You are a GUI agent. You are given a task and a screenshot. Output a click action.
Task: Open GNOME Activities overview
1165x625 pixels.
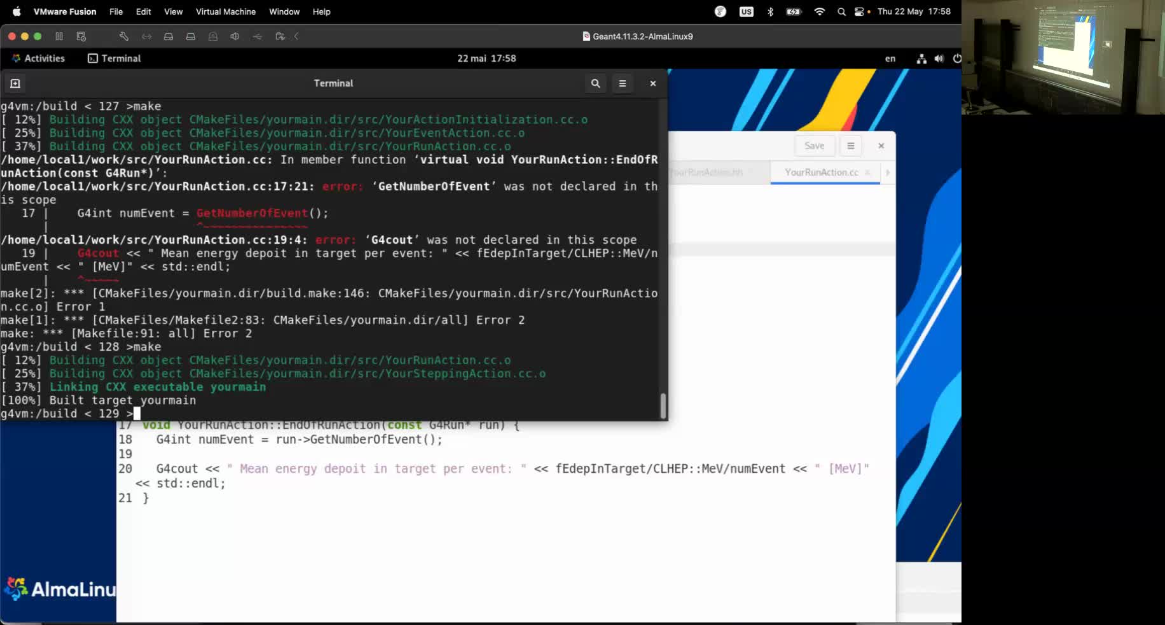(x=39, y=59)
